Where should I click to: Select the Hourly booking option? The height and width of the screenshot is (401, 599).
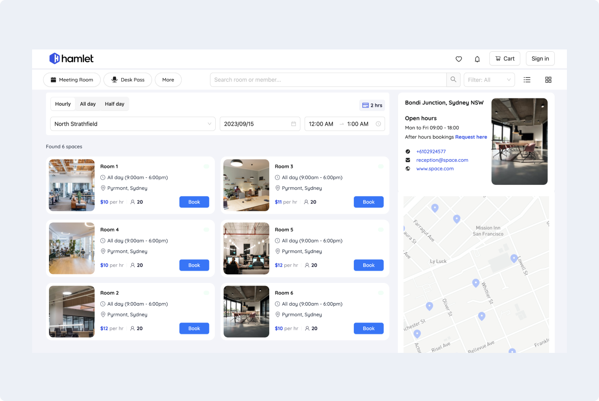pyautogui.click(x=63, y=104)
